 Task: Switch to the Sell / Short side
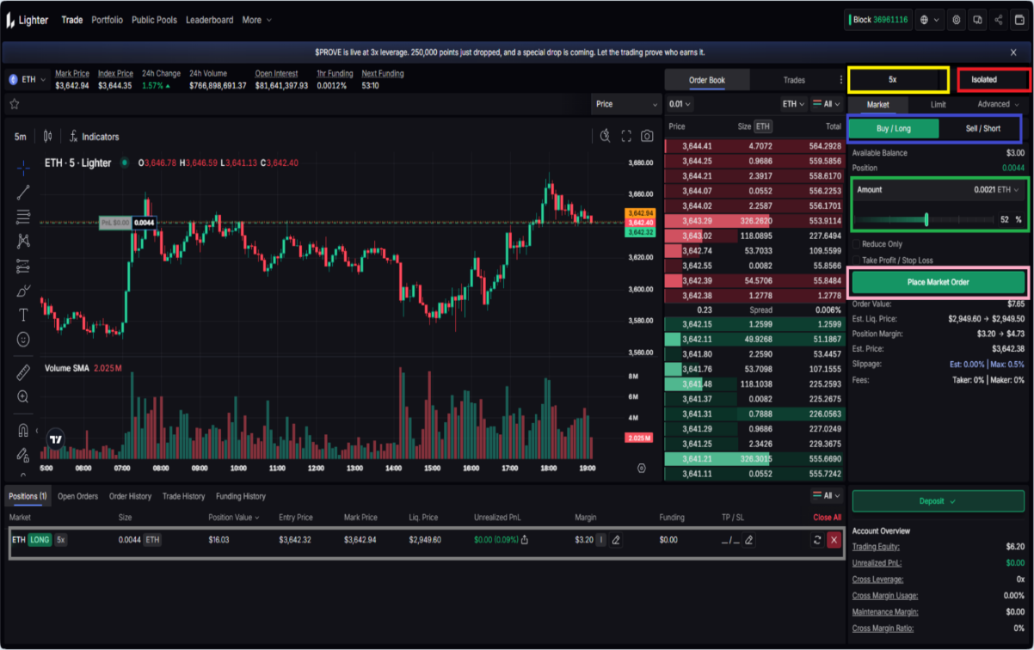pyautogui.click(x=982, y=129)
